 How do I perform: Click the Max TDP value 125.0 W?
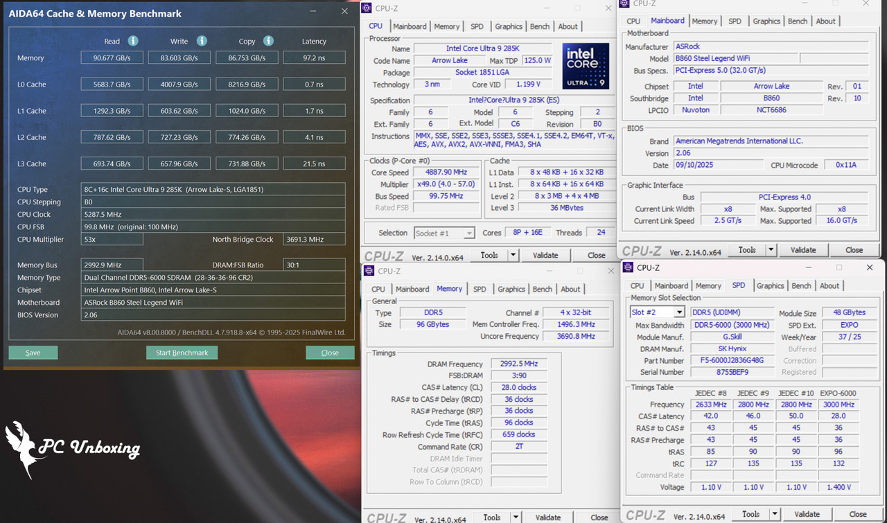(537, 60)
